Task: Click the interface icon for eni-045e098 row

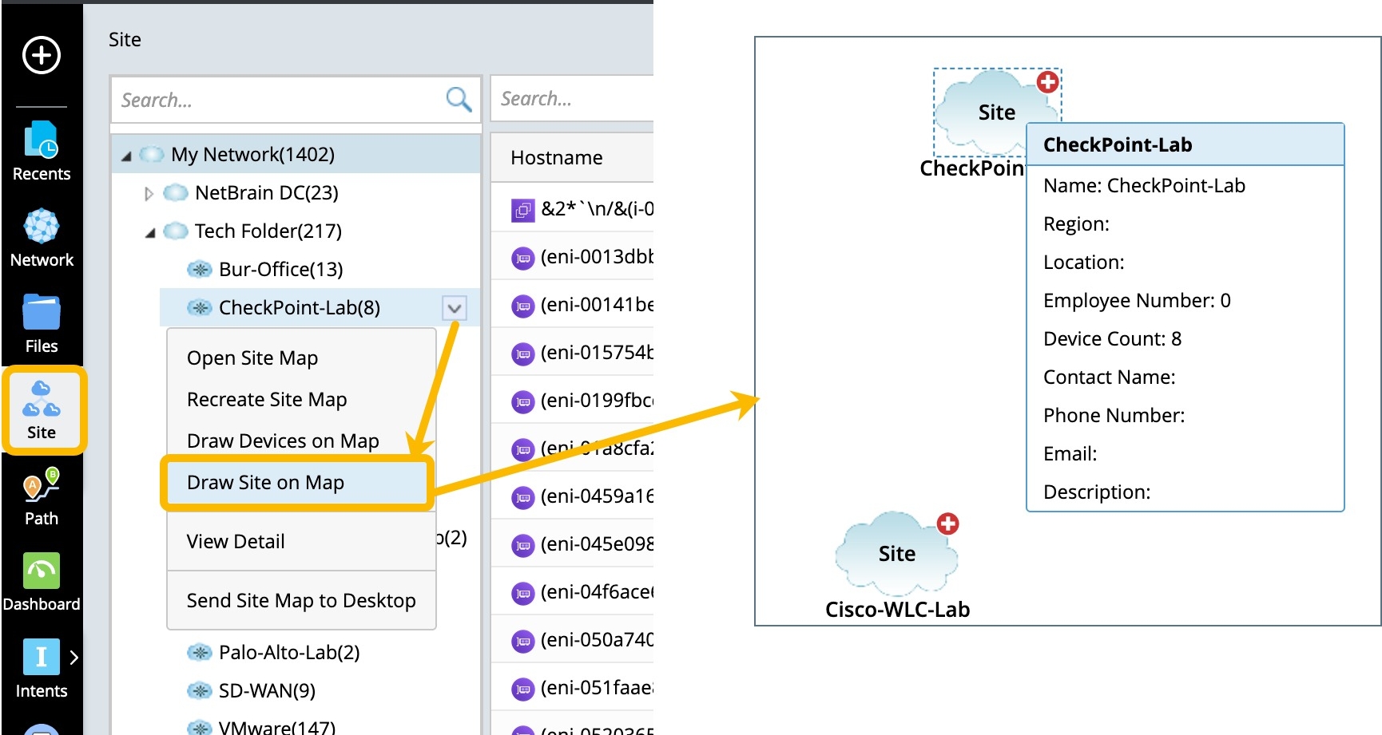Action: coord(522,545)
